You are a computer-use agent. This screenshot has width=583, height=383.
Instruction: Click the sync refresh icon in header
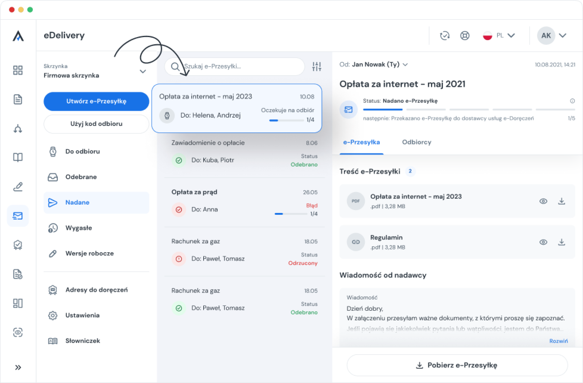tap(445, 35)
